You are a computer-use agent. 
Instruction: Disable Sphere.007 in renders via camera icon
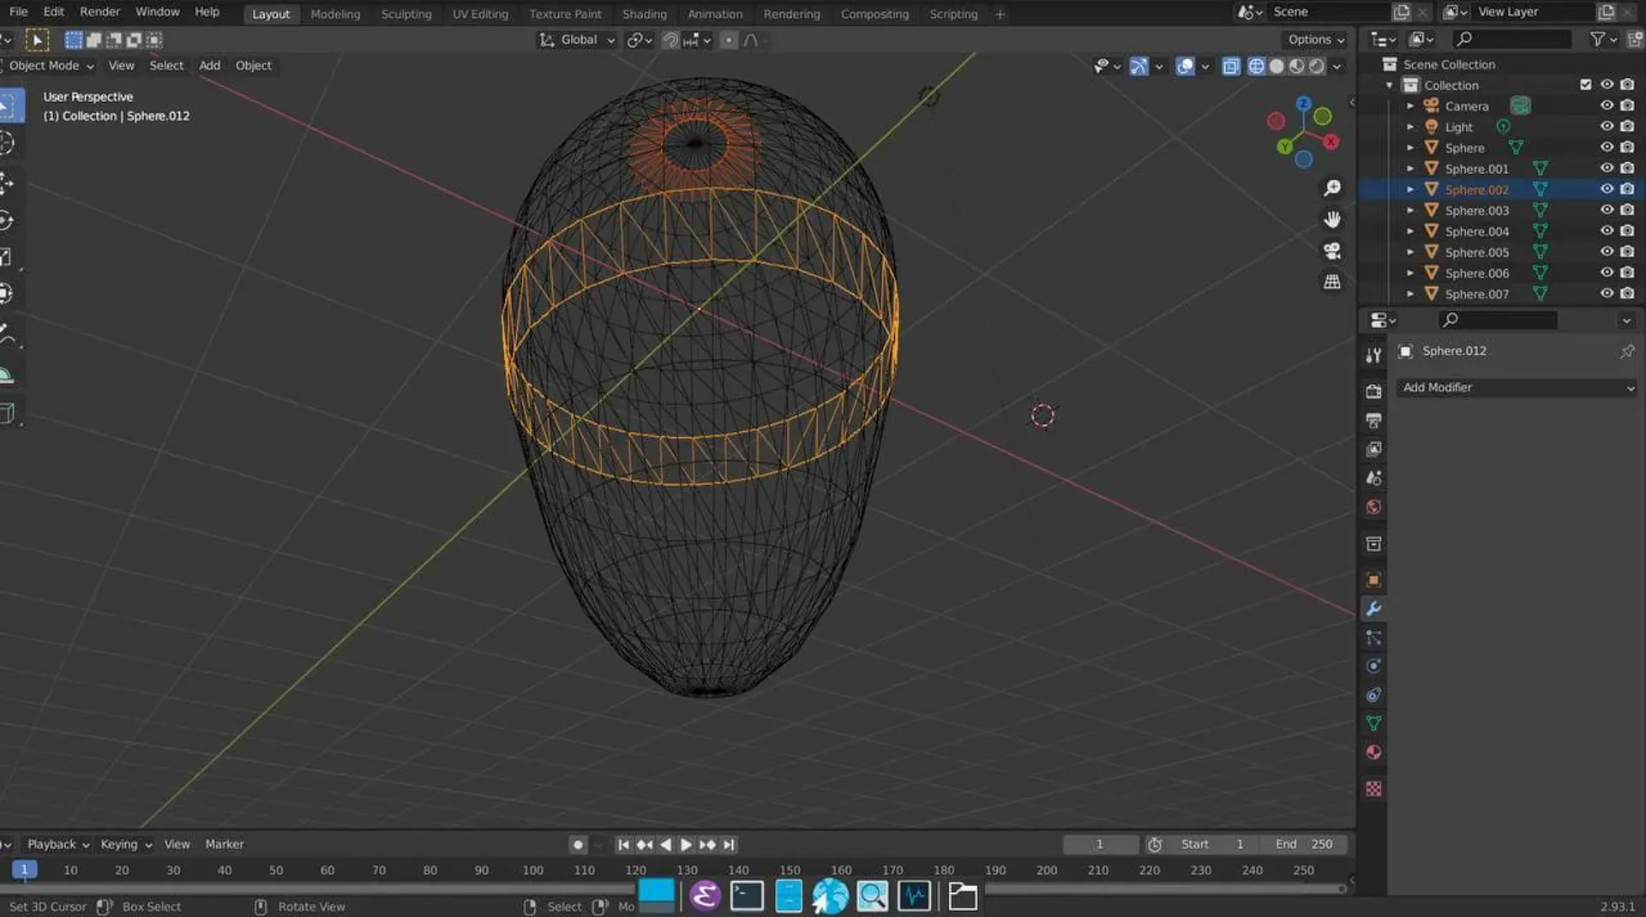pos(1627,293)
